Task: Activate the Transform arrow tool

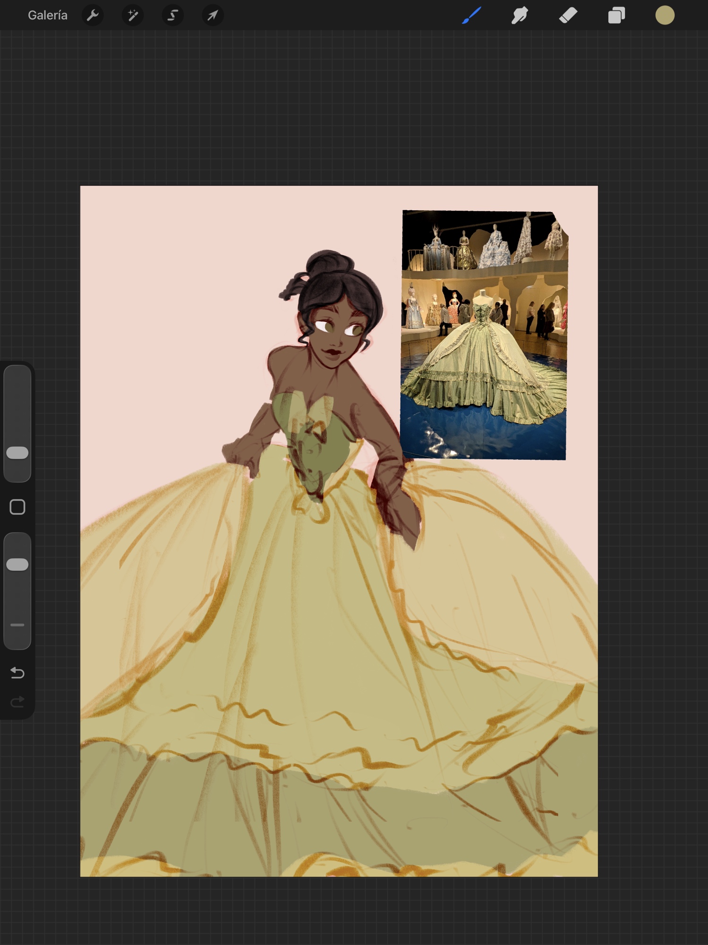Action: coord(213,16)
